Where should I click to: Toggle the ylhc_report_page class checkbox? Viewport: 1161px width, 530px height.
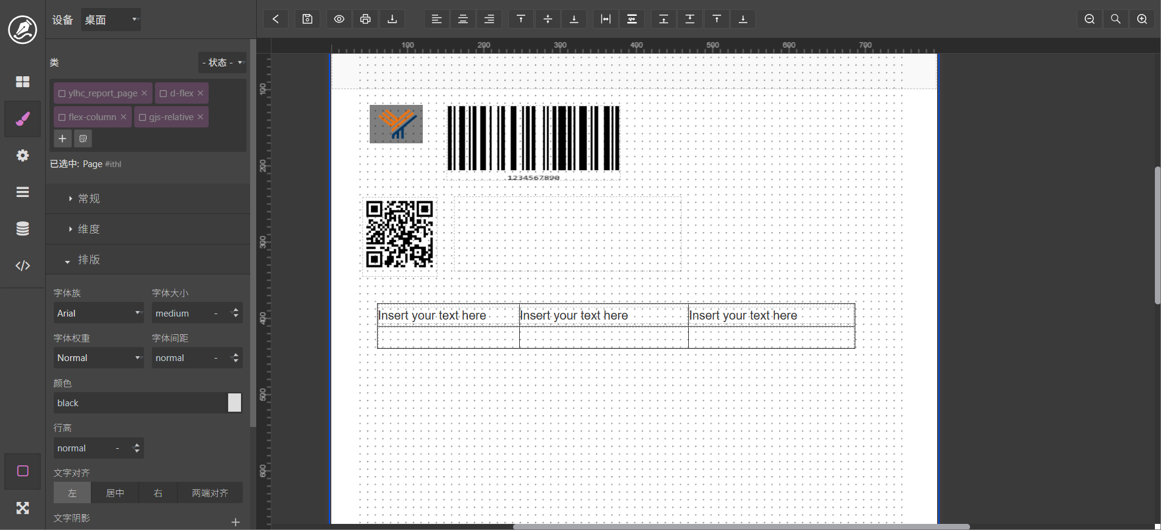62,93
